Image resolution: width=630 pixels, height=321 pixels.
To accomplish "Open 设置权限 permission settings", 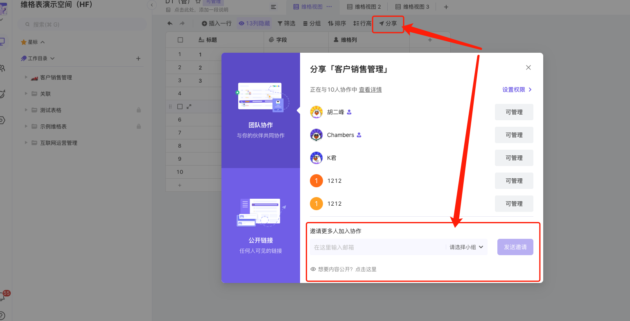I will 517,90.
